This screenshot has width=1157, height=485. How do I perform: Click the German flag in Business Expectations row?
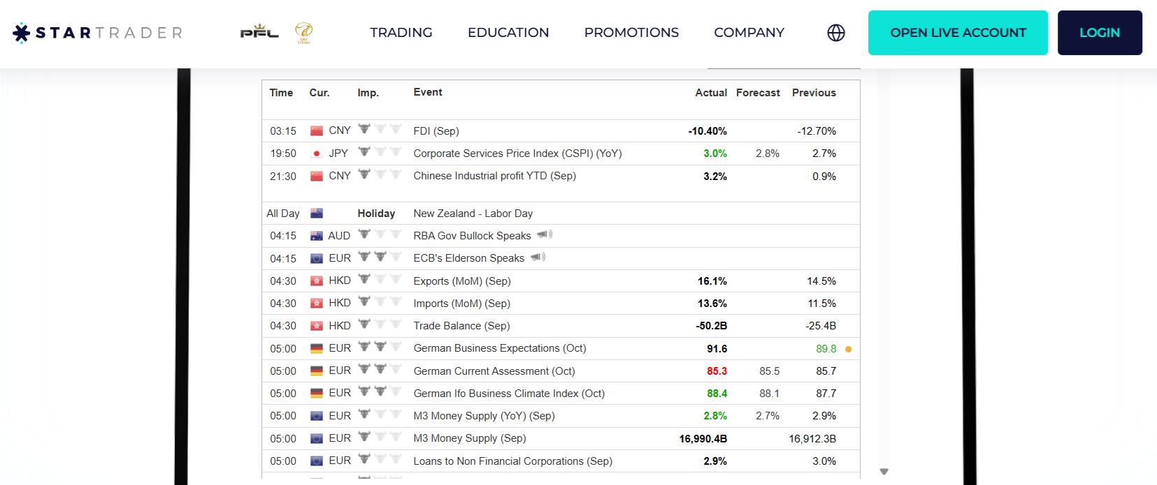(317, 348)
